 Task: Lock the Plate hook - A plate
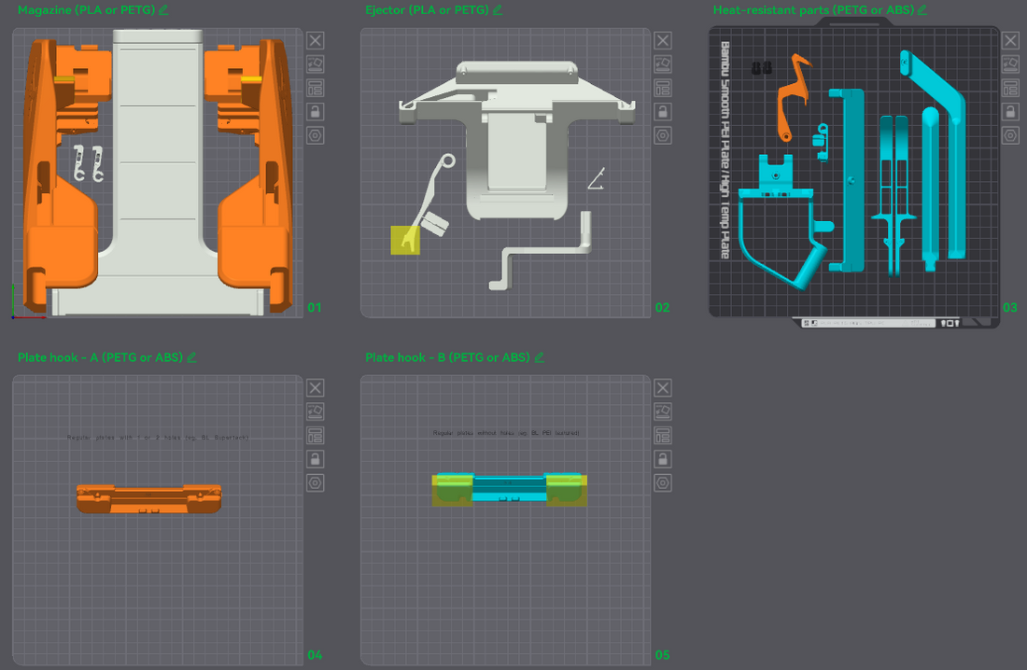click(x=316, y=459)
